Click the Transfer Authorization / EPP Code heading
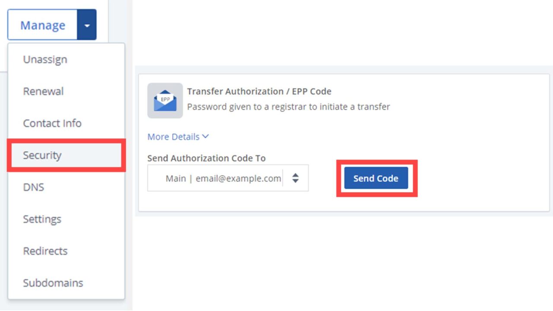The image size is (553, 311). pyautogui.click(x=259, y=91)
